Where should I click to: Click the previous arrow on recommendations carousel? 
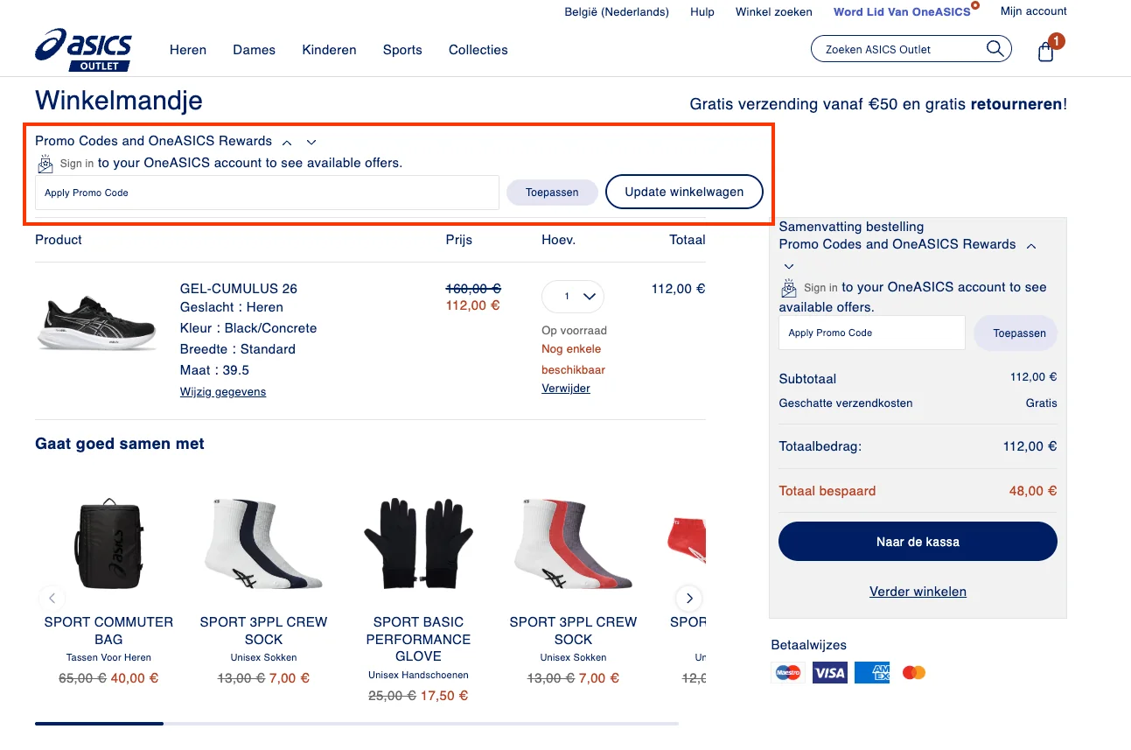(52, 598)
